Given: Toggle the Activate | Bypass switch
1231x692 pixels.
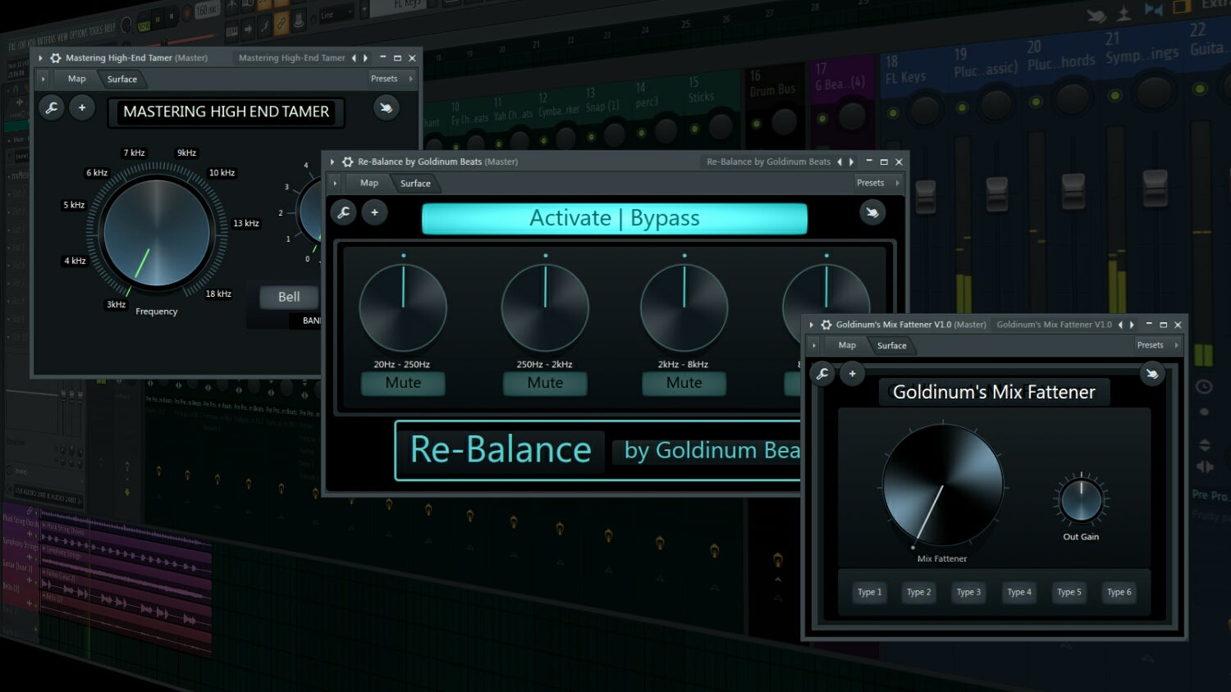Looking at the screenshot, I should 614,218.
